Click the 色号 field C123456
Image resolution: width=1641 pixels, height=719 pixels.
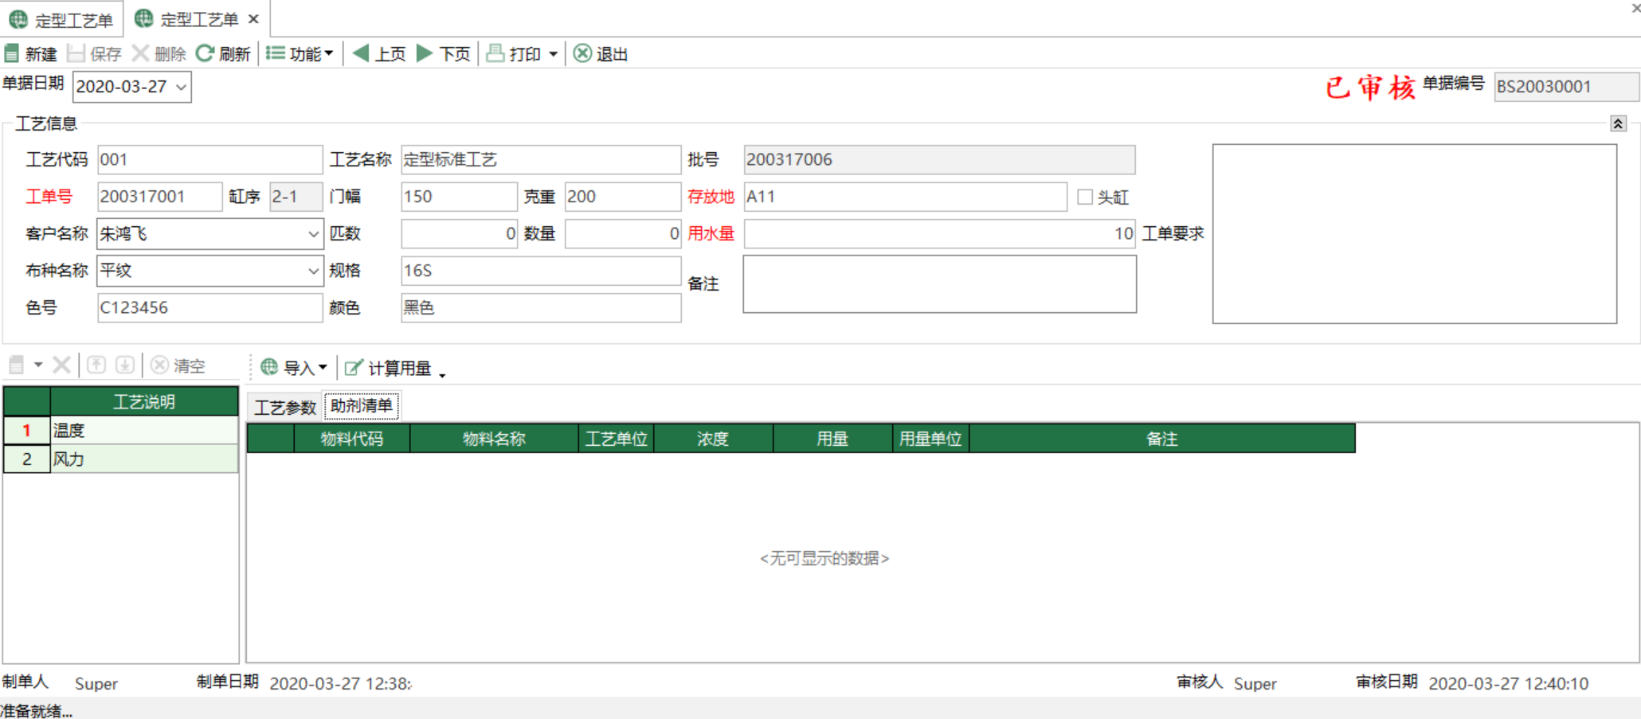pos(210,308)
